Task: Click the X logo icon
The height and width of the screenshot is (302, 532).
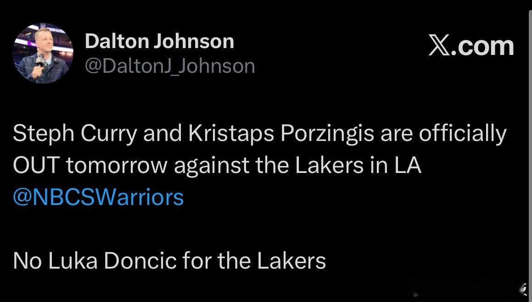Action: tap(440, 46)
